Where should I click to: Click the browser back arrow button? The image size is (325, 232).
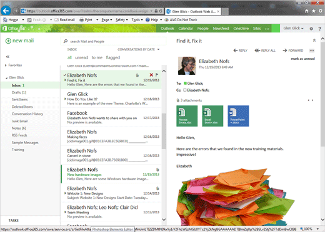(6, 11)
